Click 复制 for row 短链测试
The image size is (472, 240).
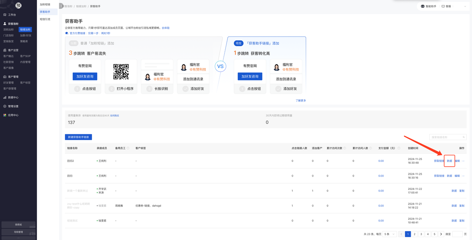tap(462, 220)
